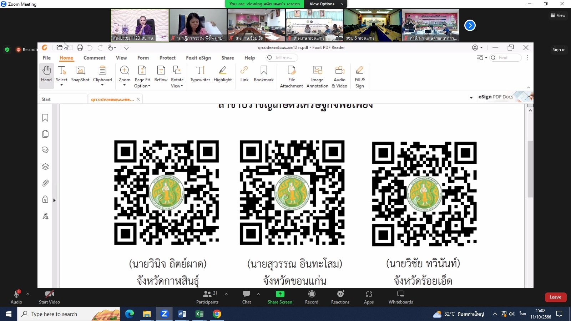Open the Start document tab

pos(63,99)
